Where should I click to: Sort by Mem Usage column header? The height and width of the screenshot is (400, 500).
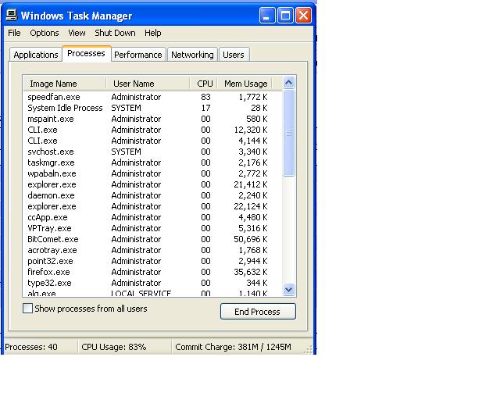pos(245,84)
